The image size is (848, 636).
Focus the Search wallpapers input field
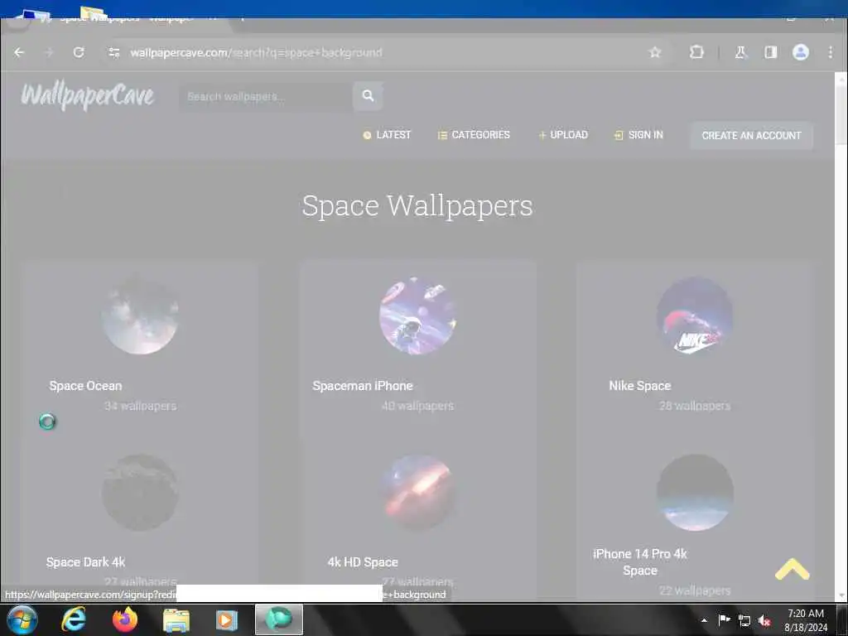[x=266, y=96]
